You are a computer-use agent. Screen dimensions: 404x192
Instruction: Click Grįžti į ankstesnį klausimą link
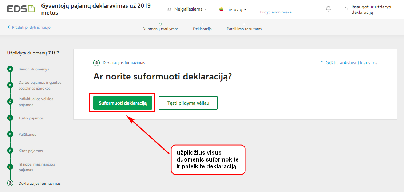[x=349, y=62]
